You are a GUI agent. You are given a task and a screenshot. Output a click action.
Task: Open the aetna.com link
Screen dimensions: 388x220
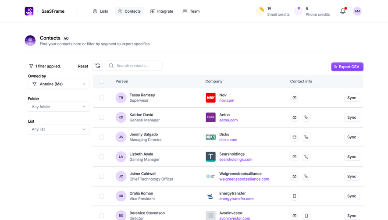coord(228,120)
